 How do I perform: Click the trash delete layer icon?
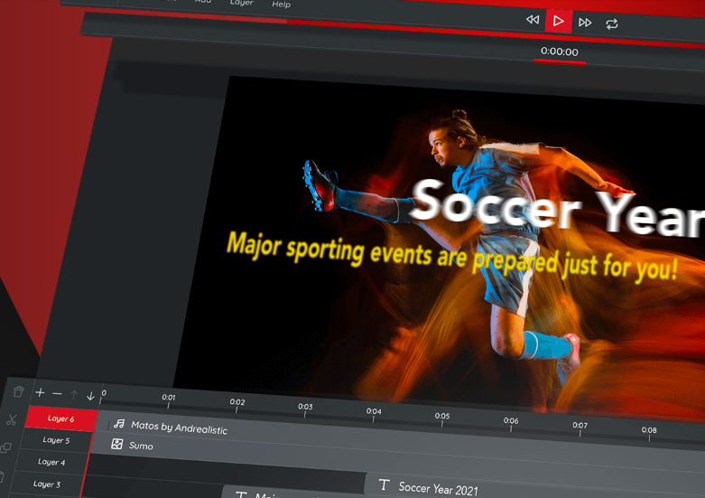18,391
